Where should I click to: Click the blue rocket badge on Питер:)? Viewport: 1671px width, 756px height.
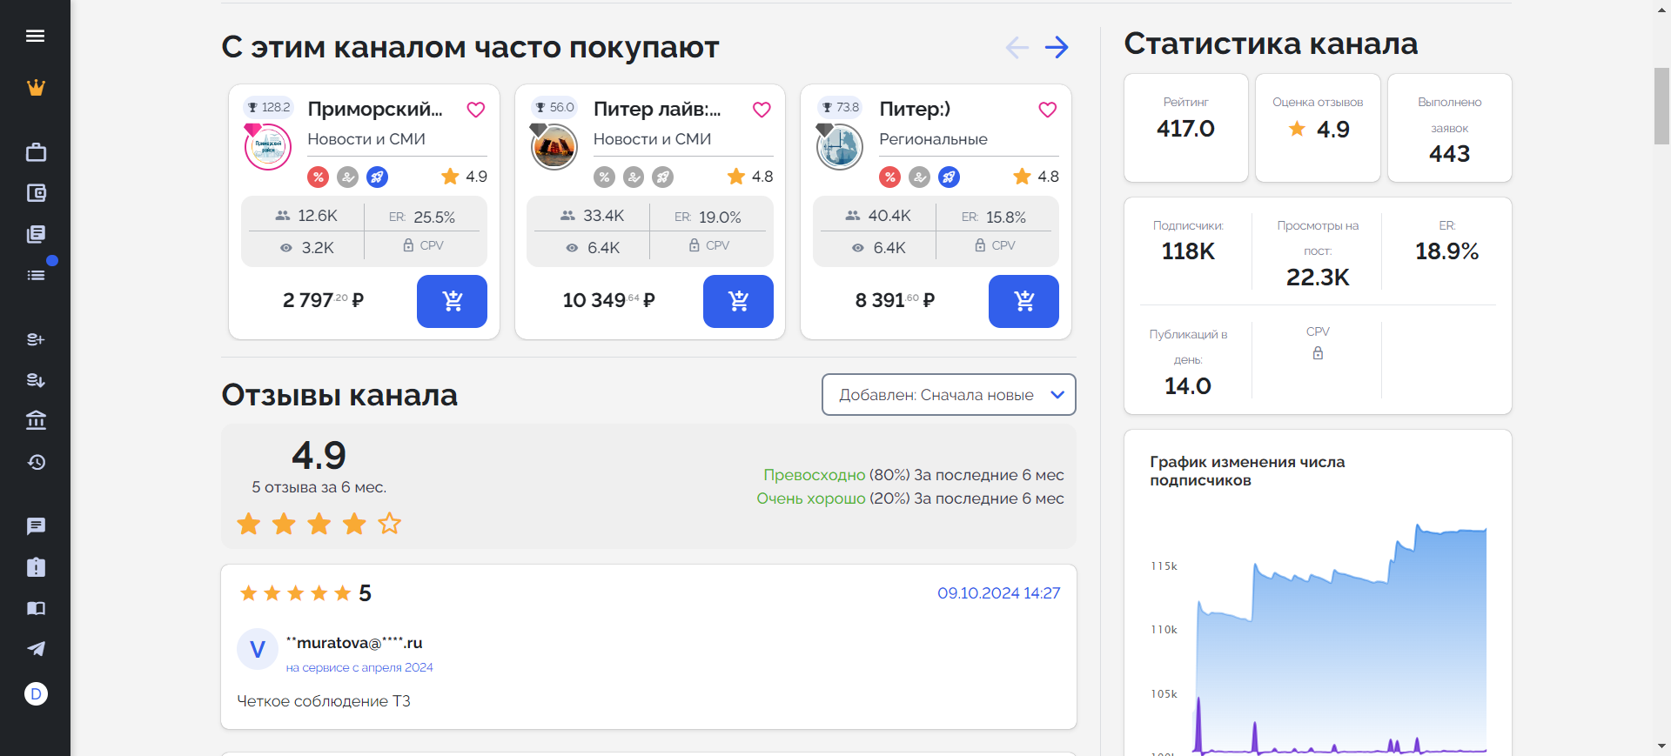pyautogui.click(x=949, y=177)
